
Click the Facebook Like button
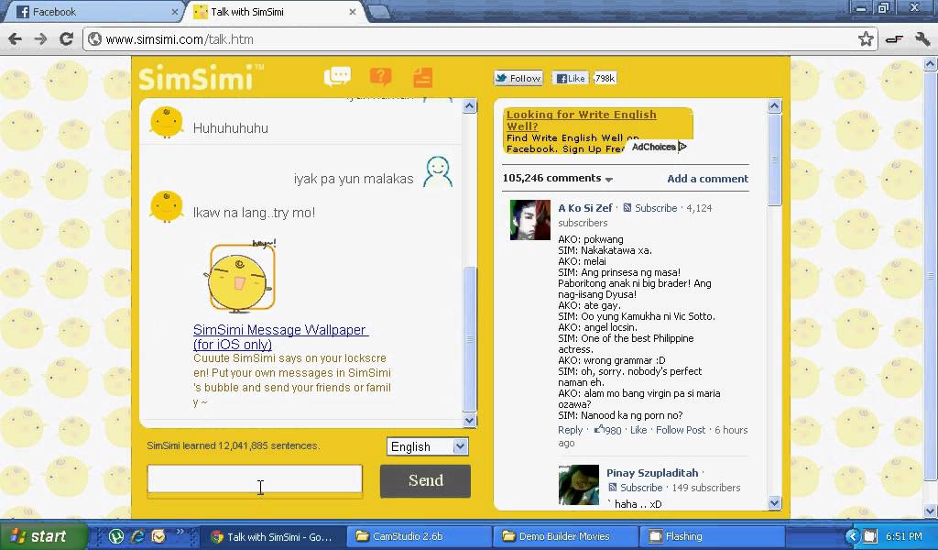[x=570, y=78]
